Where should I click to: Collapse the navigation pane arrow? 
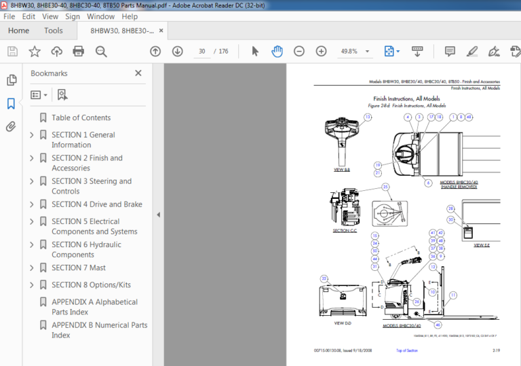point(159,215)
